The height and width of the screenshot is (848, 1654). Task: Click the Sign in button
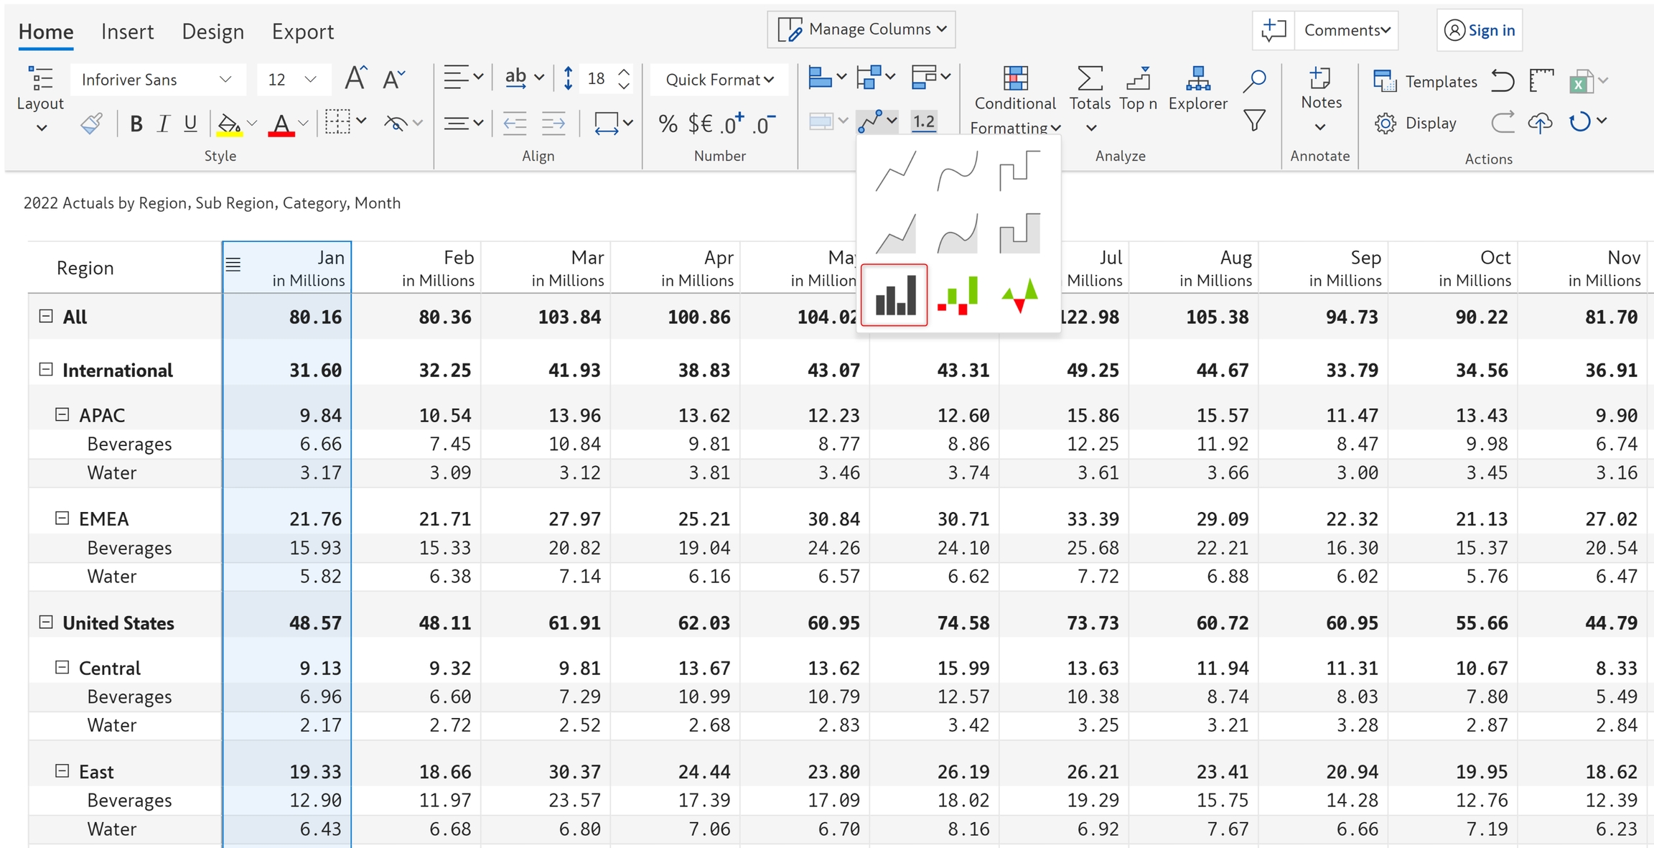pyautogui.click(x=1480, y=30)
